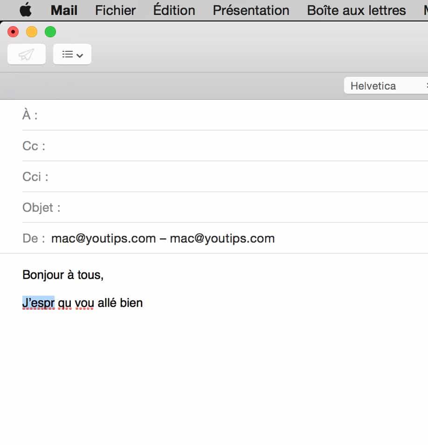Open the Mail menu
Image resolution: width=428 pixels, height=445 pixels.
pyautogui.click(x=64, y=11)
